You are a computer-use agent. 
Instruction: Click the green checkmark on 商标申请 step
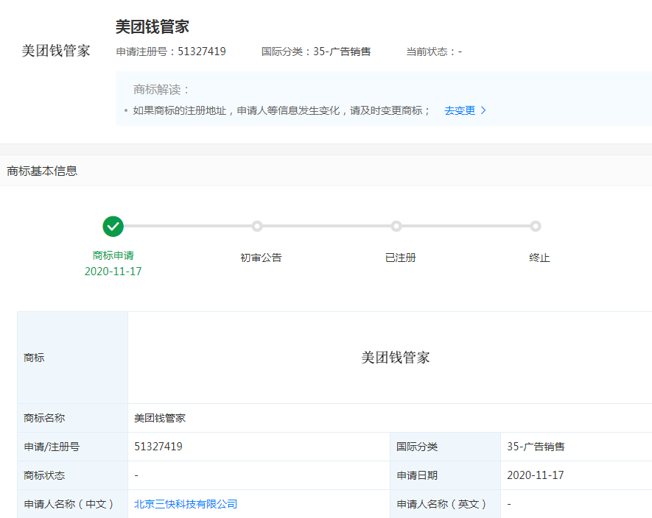(113, 226)
